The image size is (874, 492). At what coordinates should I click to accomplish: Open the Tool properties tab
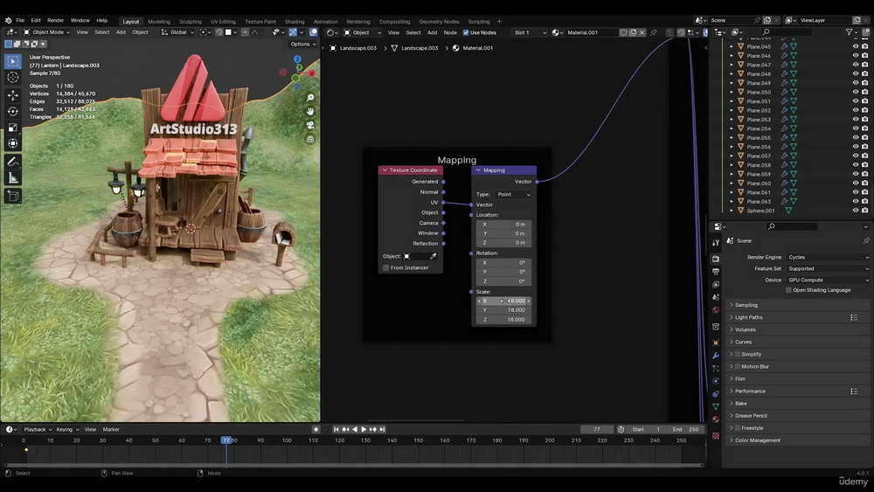click(x=716, y=242)
